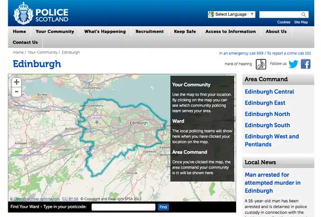
Task: Click the Google Translate icon
Action: [211, 14]
